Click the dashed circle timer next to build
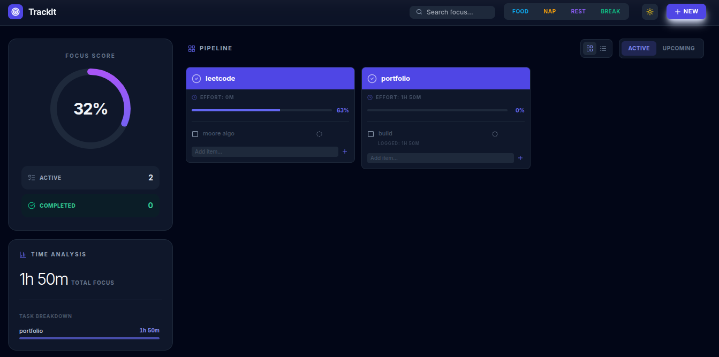 (495, 134)
